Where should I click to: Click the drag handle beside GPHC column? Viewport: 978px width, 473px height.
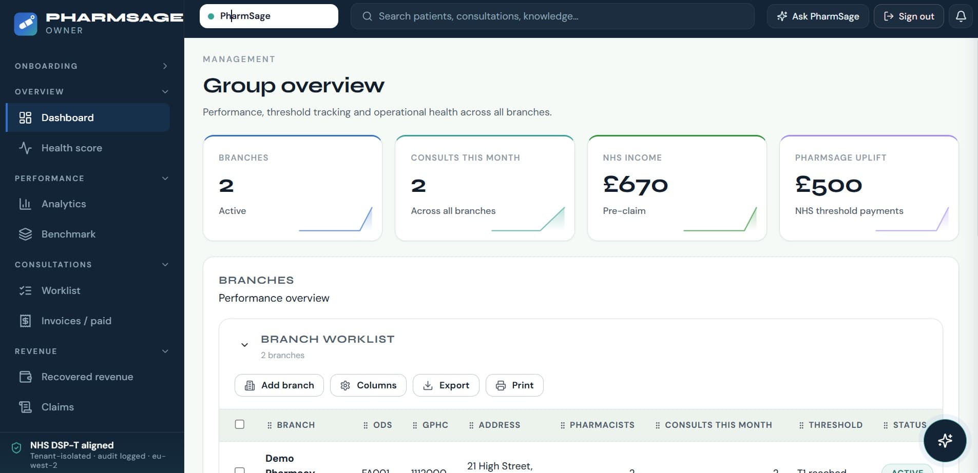(x=415, y=425)
